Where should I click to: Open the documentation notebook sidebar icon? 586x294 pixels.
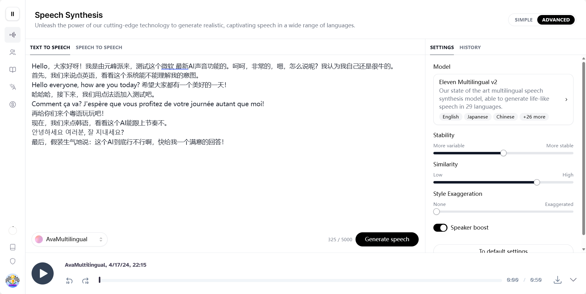point(13,247)
